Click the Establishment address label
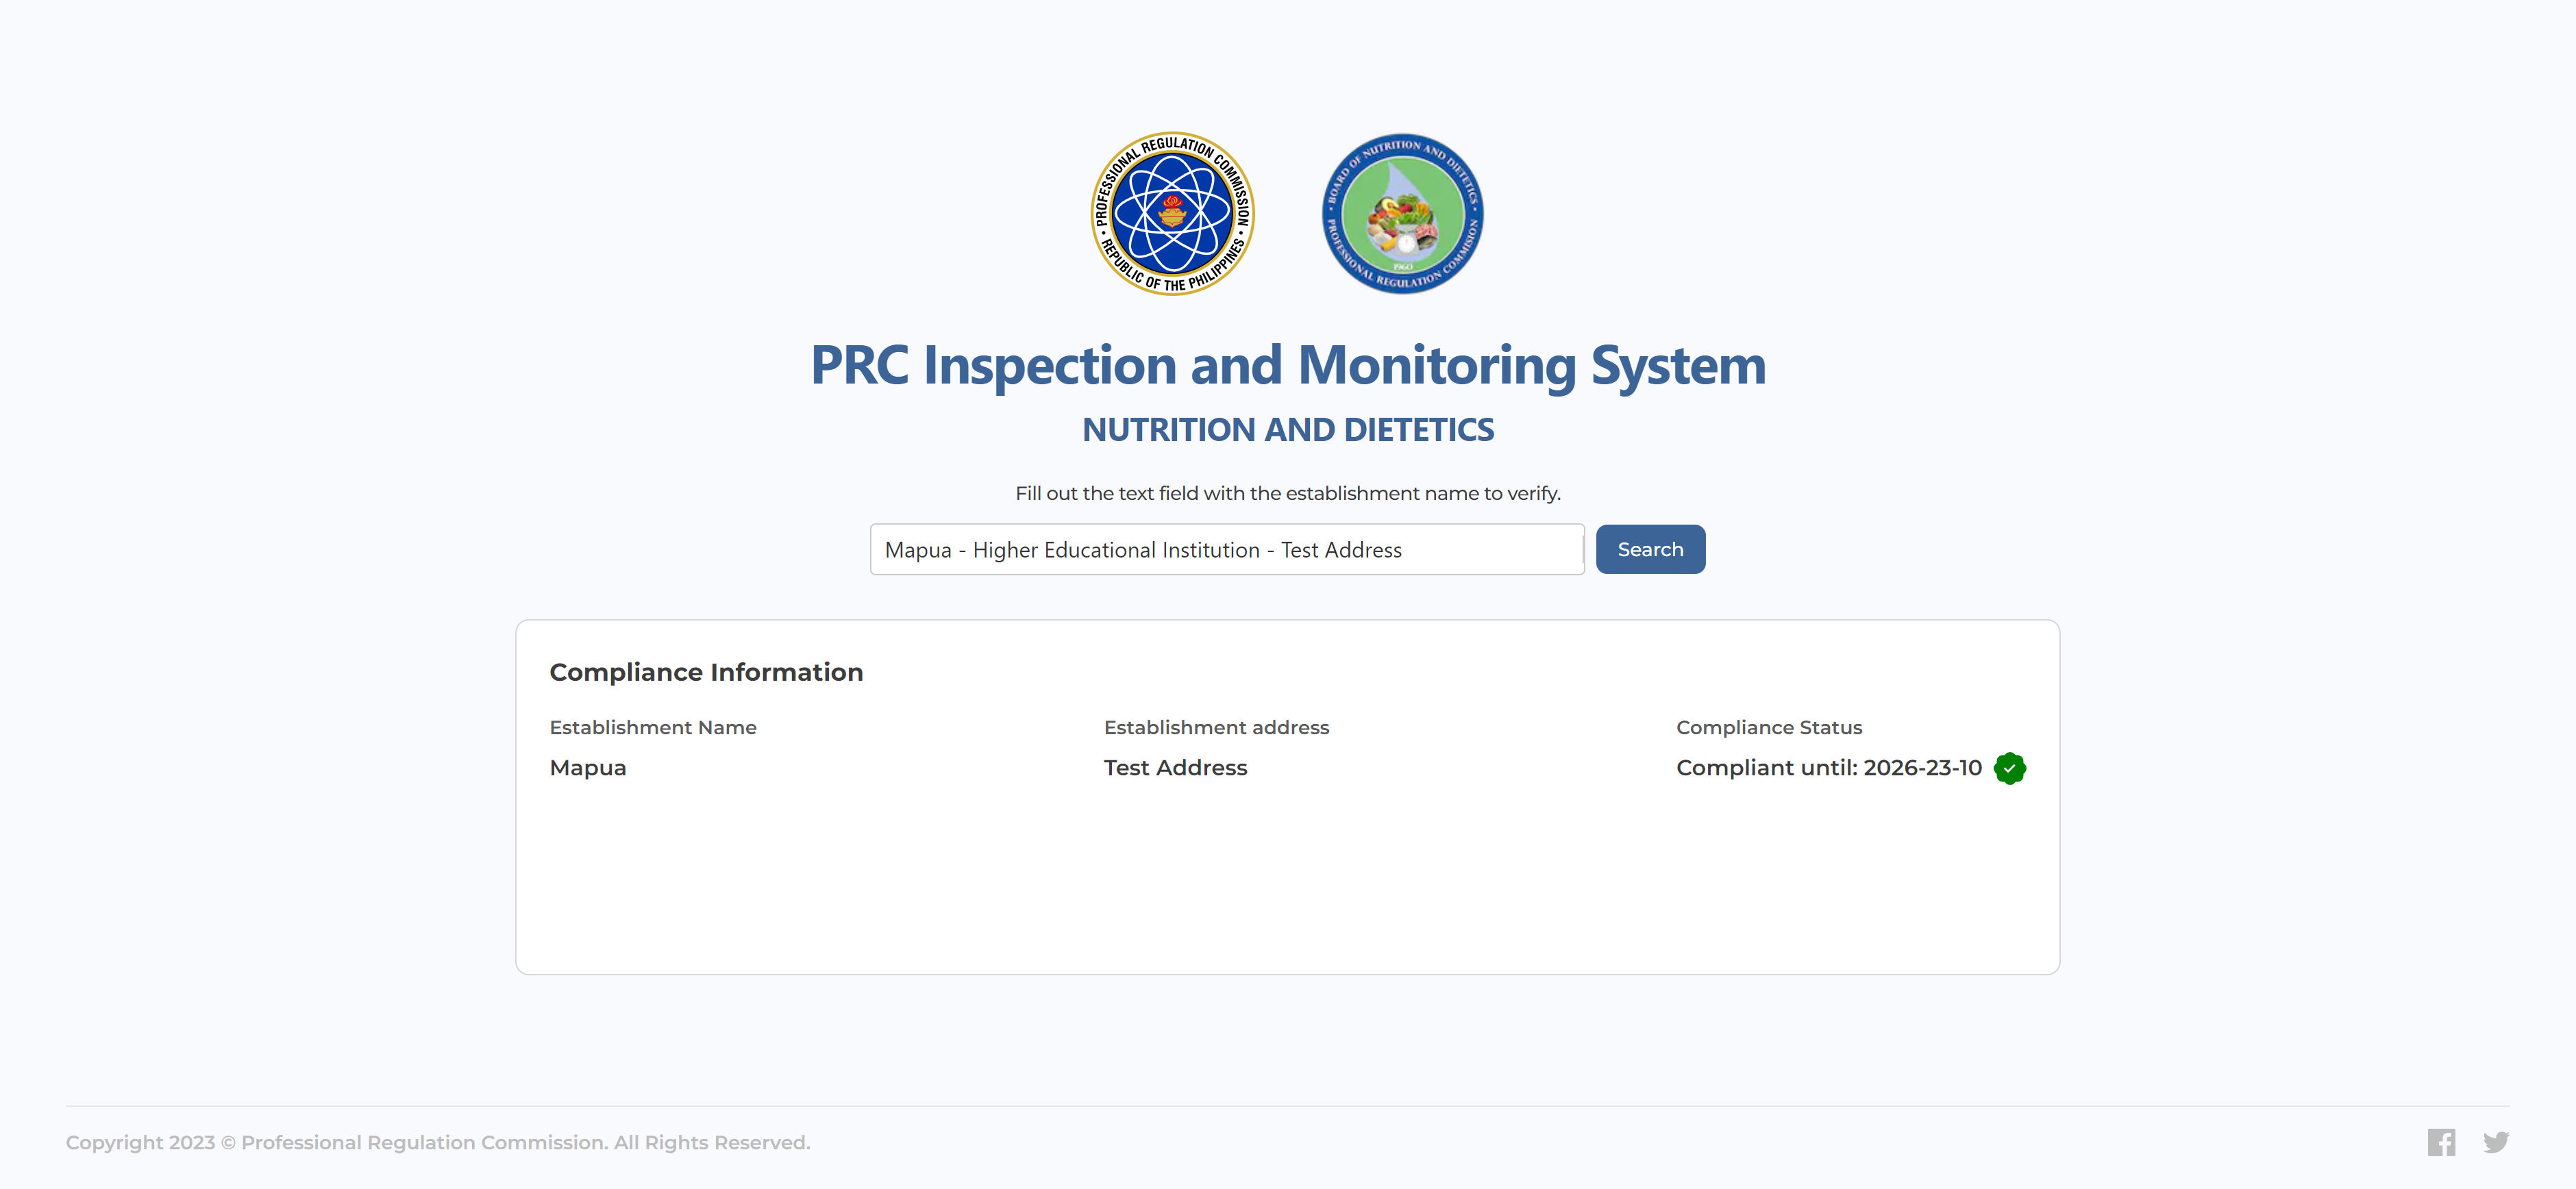The width and height of the screenshot is (2576, 1189). point(1216,728)
